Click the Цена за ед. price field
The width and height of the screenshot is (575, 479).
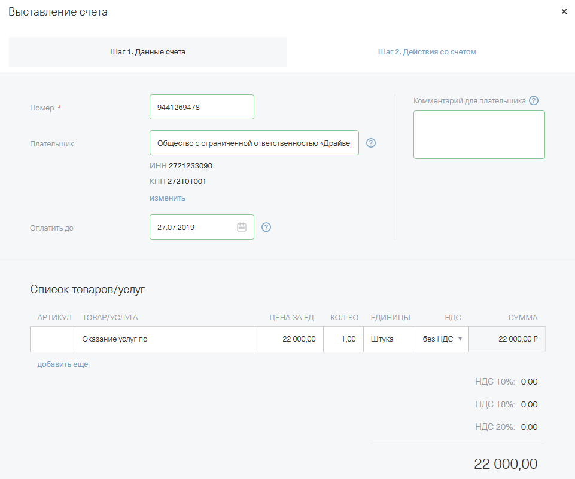click(291, 339)
